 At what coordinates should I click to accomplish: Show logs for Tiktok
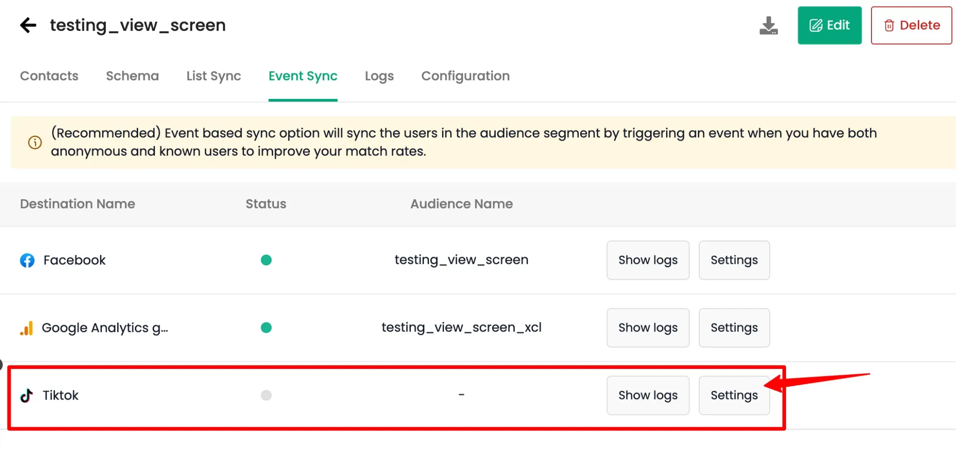pyautogui.click(x=648, y=395)
